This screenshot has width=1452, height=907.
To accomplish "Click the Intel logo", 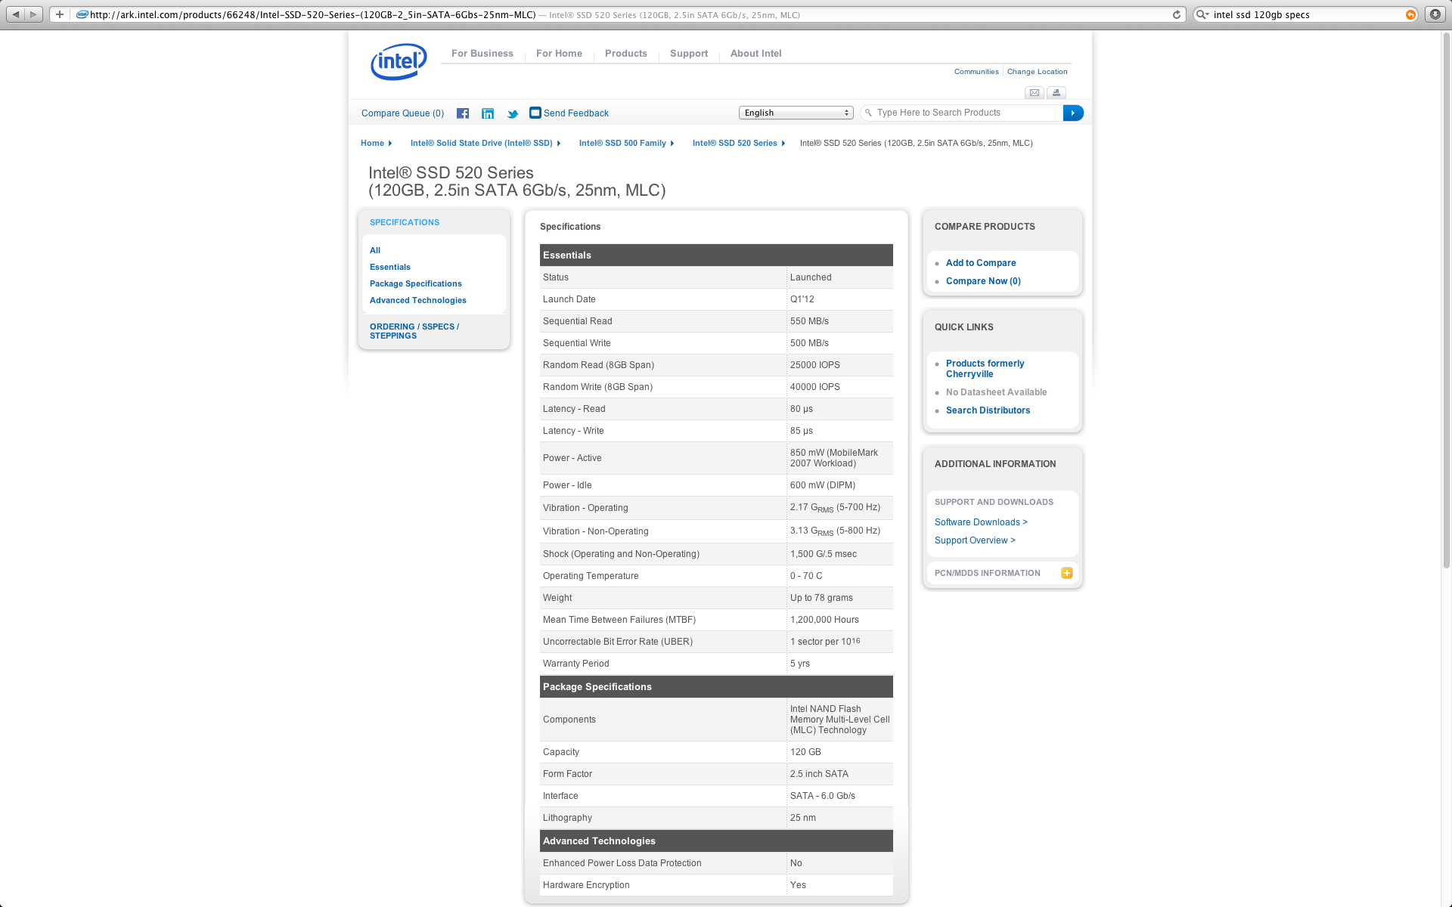I will [399, 61].
